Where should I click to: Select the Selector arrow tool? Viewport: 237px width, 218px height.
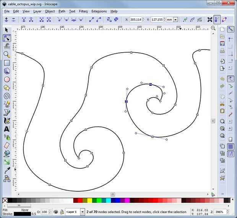coord(6,30)
